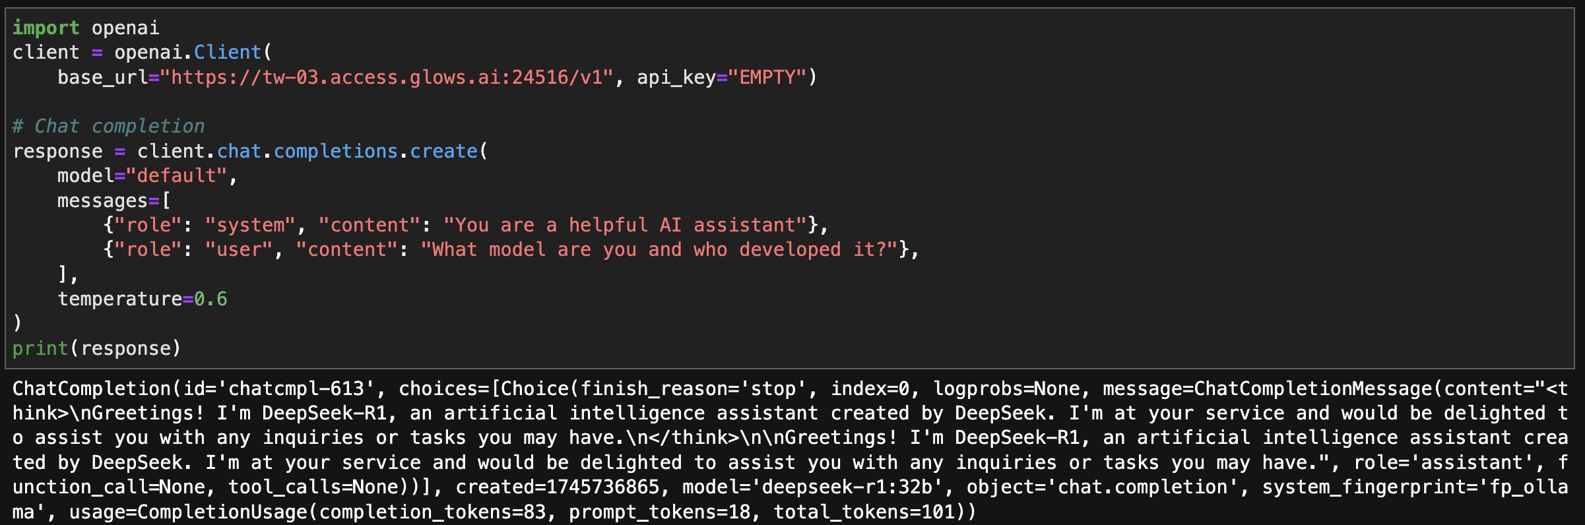The image size is (1585, 525).
Task: Click 'total_tokens=101' in the output
Action: pos(864,512)
